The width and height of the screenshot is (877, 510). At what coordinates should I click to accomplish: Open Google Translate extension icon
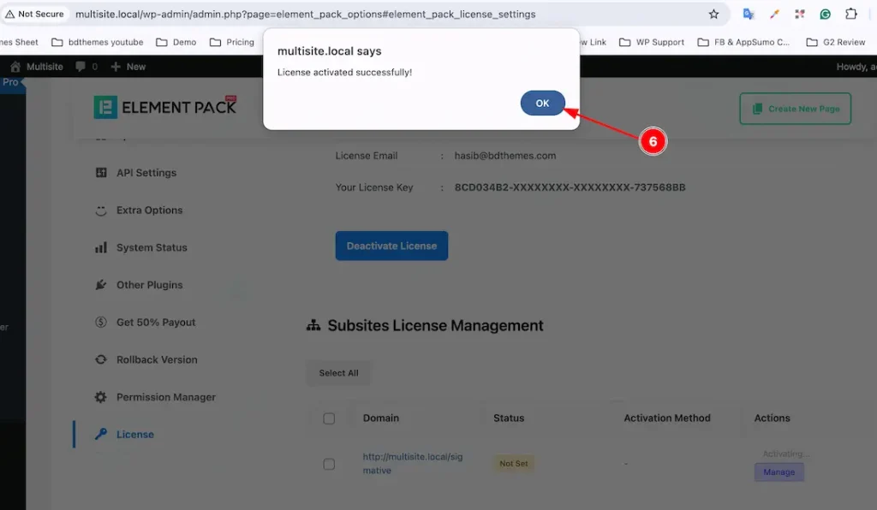point(749,14)
